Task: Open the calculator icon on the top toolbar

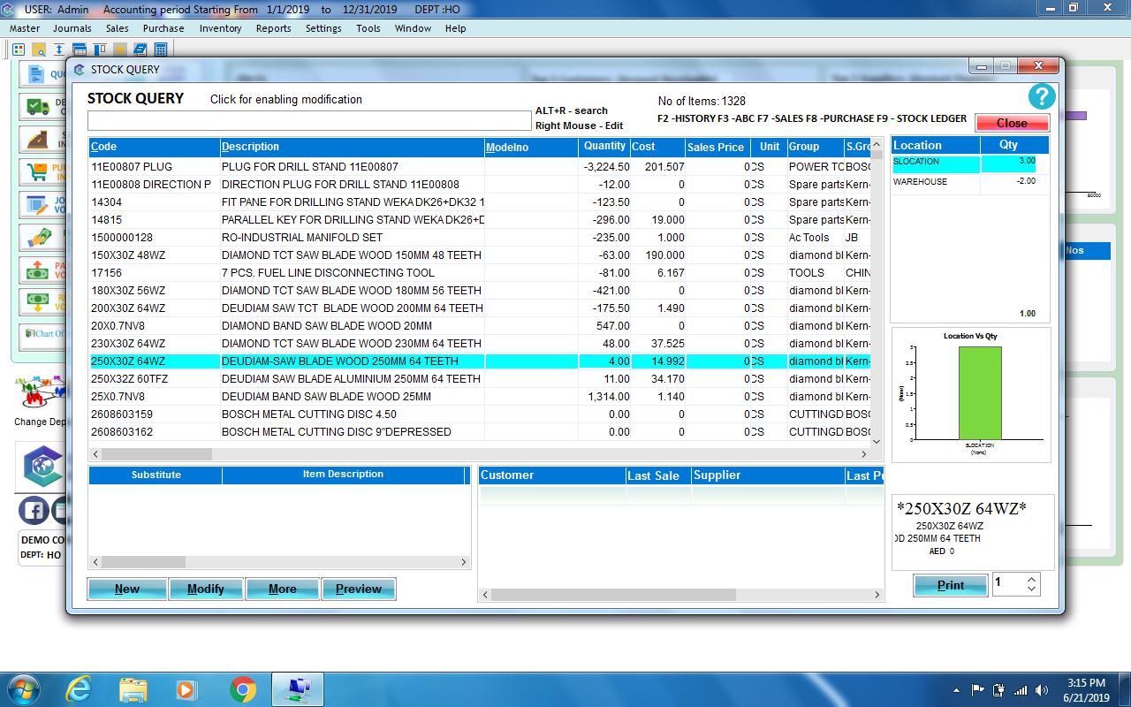Action: pyautogui.click(x=161, y=49)
